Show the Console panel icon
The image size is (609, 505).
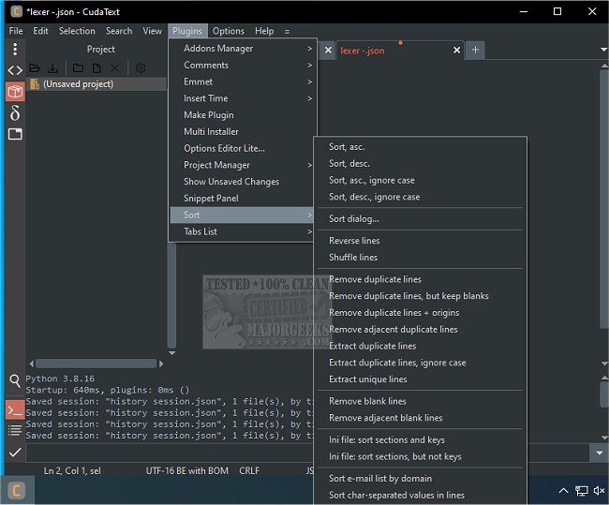(15, 410)
